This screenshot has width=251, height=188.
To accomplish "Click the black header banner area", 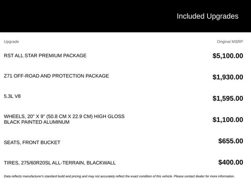I will click(x=125, y=16).
